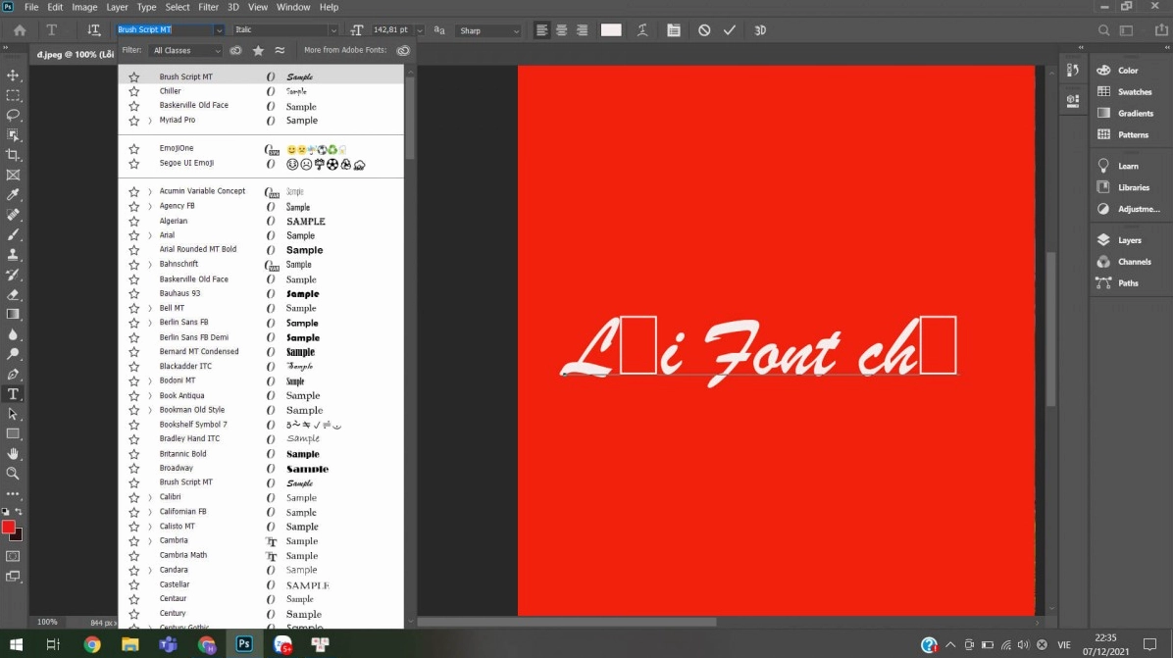Toggle text orientation

tap(93, 29)
